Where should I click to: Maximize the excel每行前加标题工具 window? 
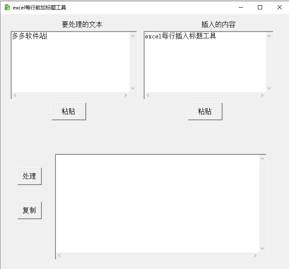[x=260, y=7]
